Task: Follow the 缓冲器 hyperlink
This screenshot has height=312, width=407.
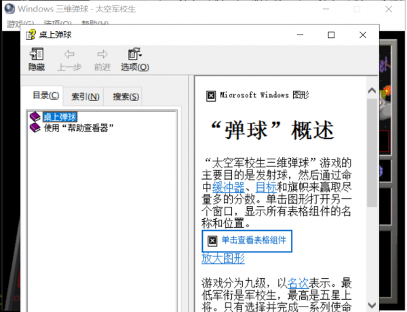Action: tap(228, 187)
